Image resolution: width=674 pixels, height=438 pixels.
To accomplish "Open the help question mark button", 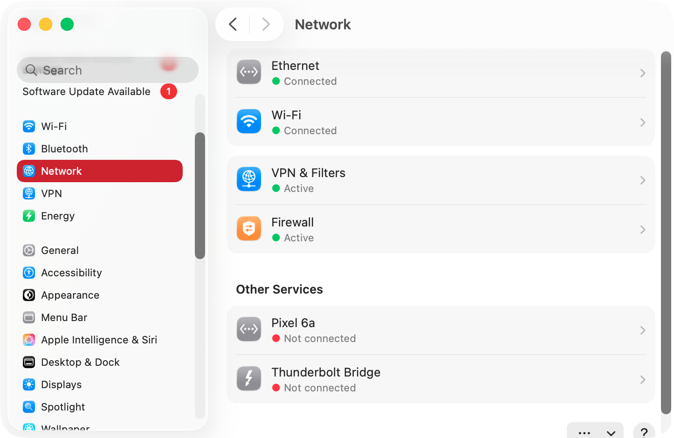I will [x=644, y=432].
